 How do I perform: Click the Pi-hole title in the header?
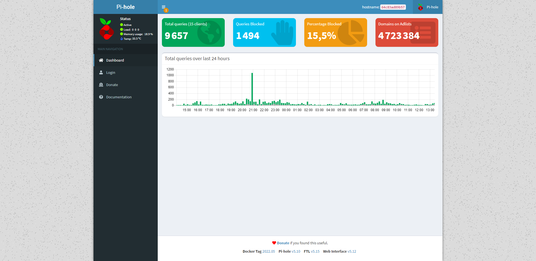pyautogui.click(x=125, y=7)
